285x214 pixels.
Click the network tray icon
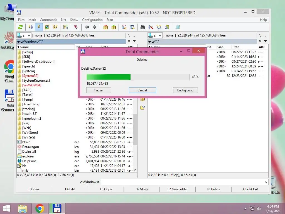(252, 209)
